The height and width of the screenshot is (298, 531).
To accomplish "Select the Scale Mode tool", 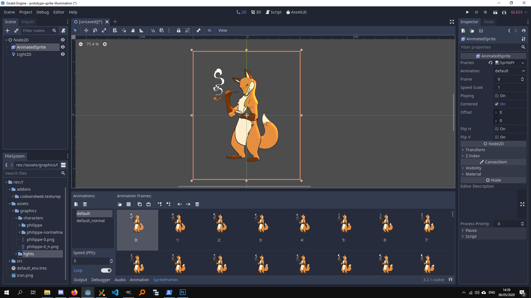I will click(x=104, y=30).
